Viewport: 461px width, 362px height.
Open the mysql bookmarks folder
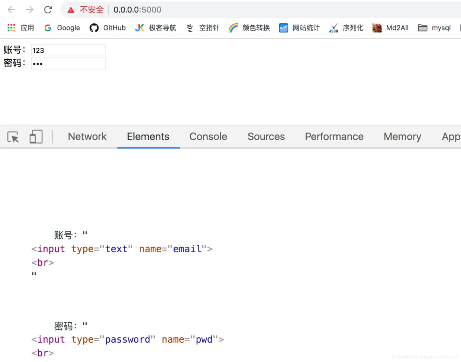[434, 28]
